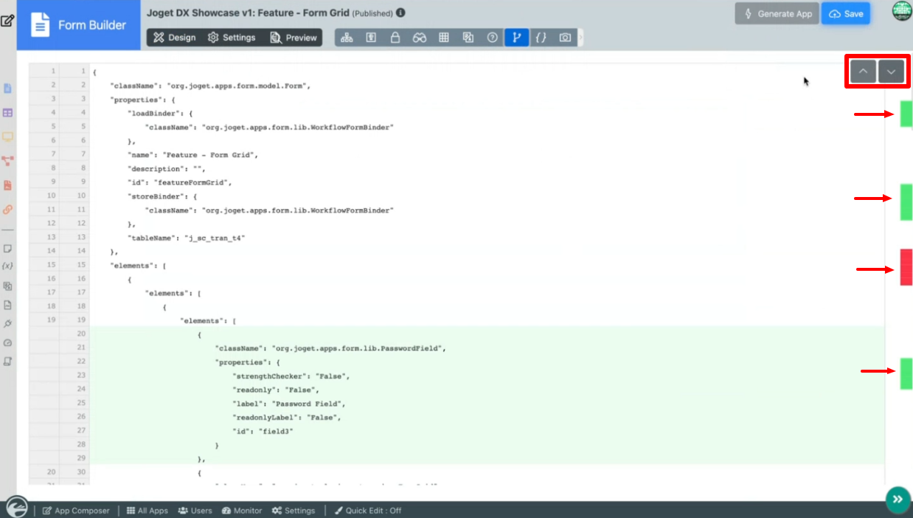Click the line '"tableName": "j_sc_tran_t4"'

(x=186, y=238)
